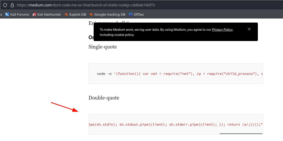Click the double-quote sh.stdin code block
The image size is (283, 141).
click(175, 124)
